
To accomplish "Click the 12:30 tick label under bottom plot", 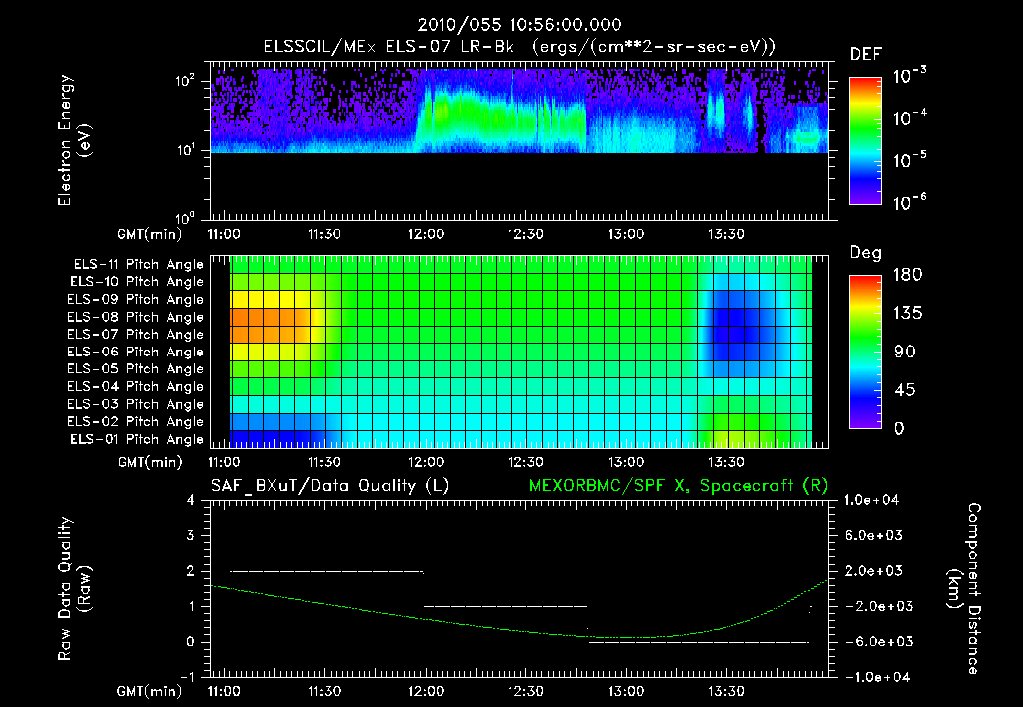I will [525, 691].
